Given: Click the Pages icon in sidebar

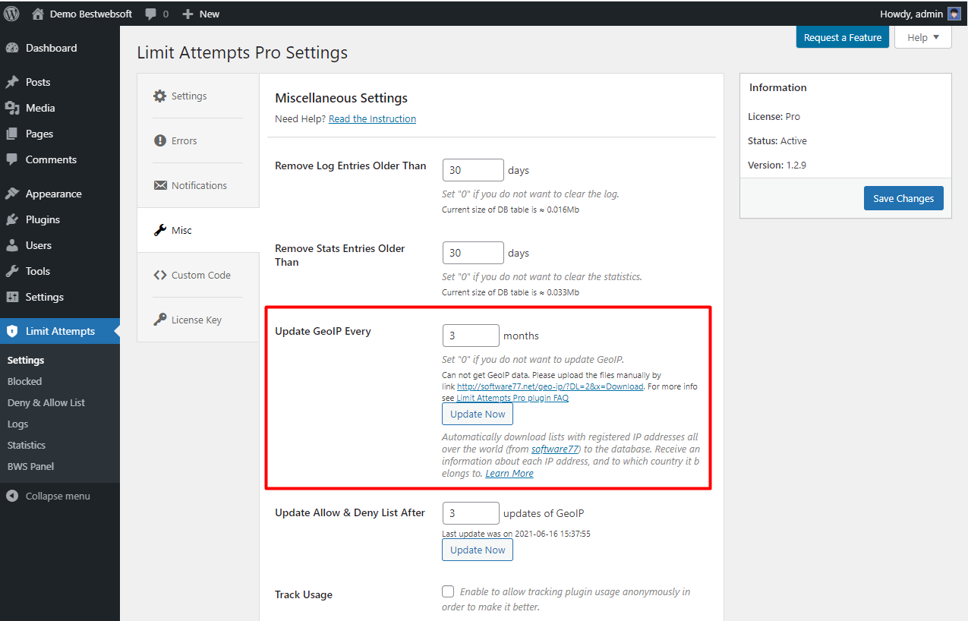Looking at the screenshot, I should tap(12, 134).
